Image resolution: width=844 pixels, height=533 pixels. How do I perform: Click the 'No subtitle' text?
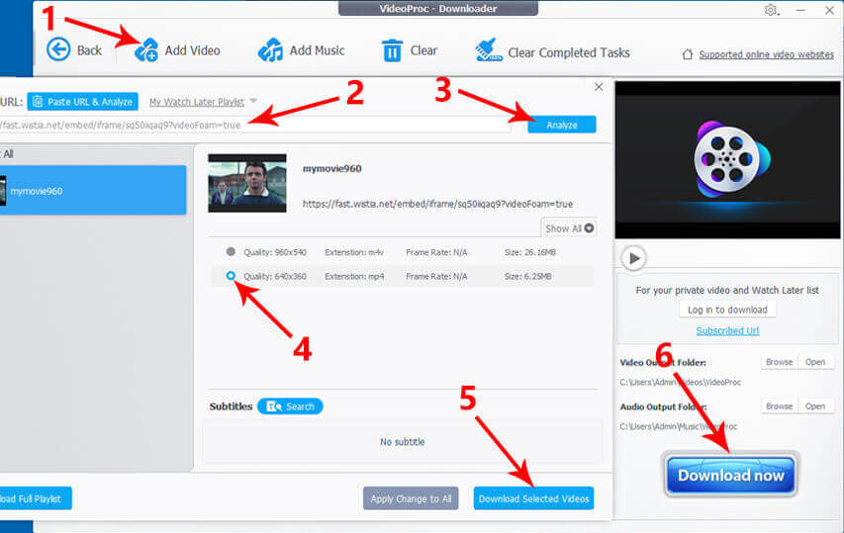tap(402, 442)
